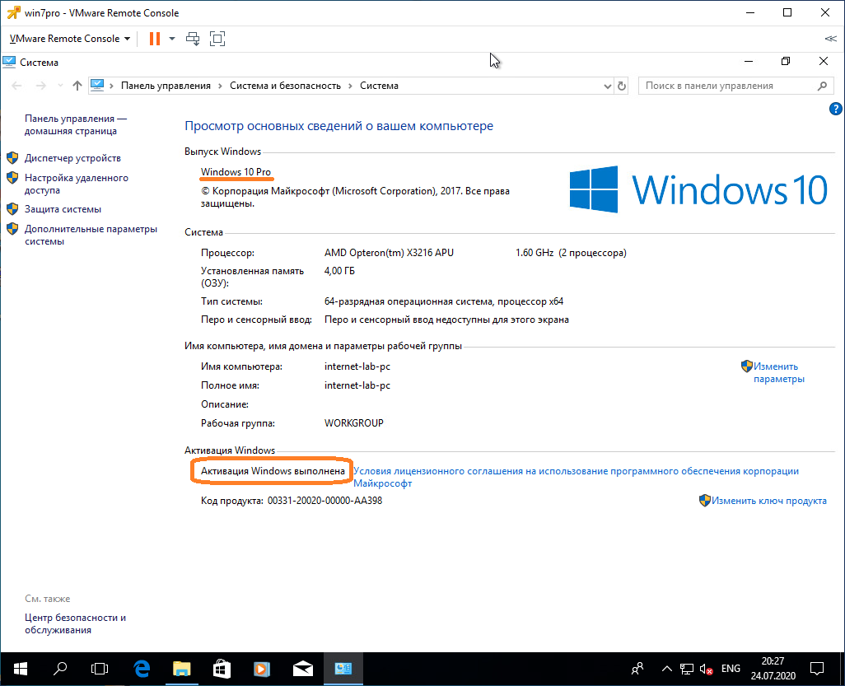Open Microsoft Store from taskbar
This screenshot has height=686, width=845.
point(222,669)
